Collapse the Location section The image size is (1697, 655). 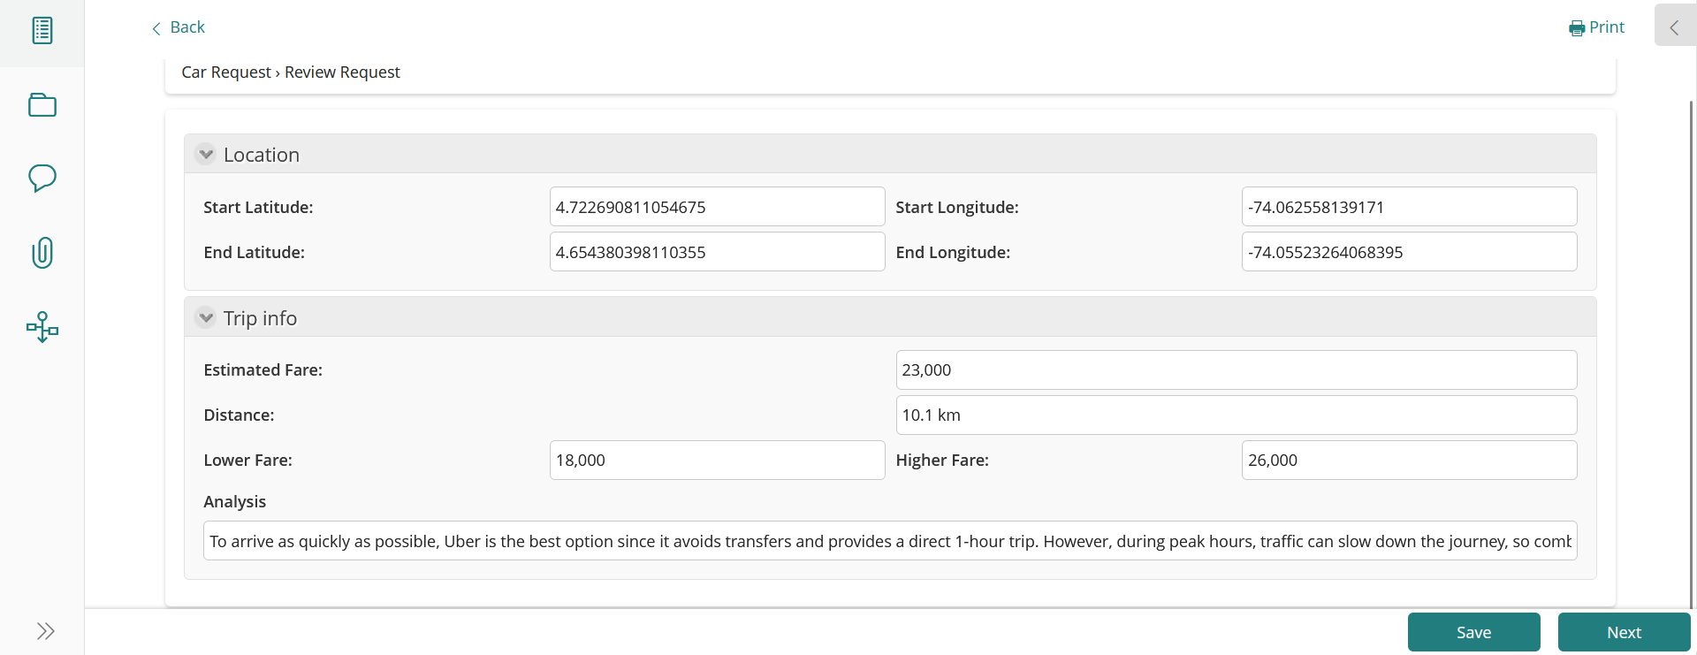pyautogui.click(x=205, y=154)
